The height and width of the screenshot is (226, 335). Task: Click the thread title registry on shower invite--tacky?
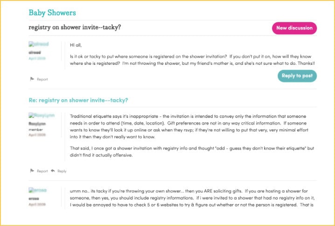pos(75,27)
